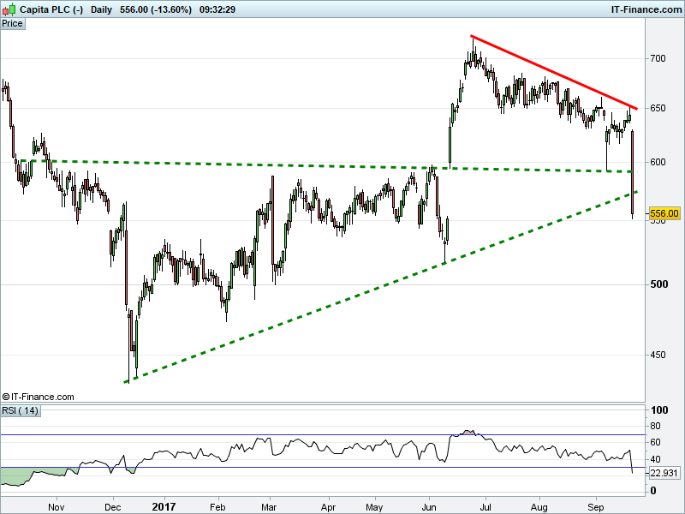Click the RSI 80 scale label
685x514 pixels.
pyautogui.click(x=655, y=426)
